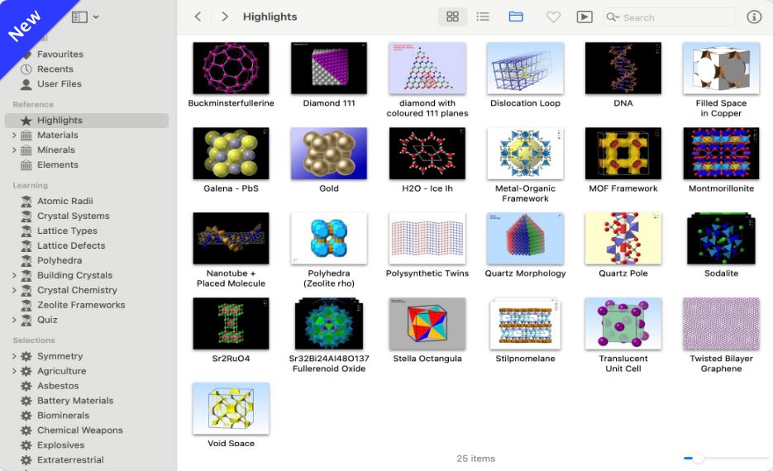Viewport: 773px width, 471px height.
Task: Open the info inspector icon
Action: click(x=754, y=17)
